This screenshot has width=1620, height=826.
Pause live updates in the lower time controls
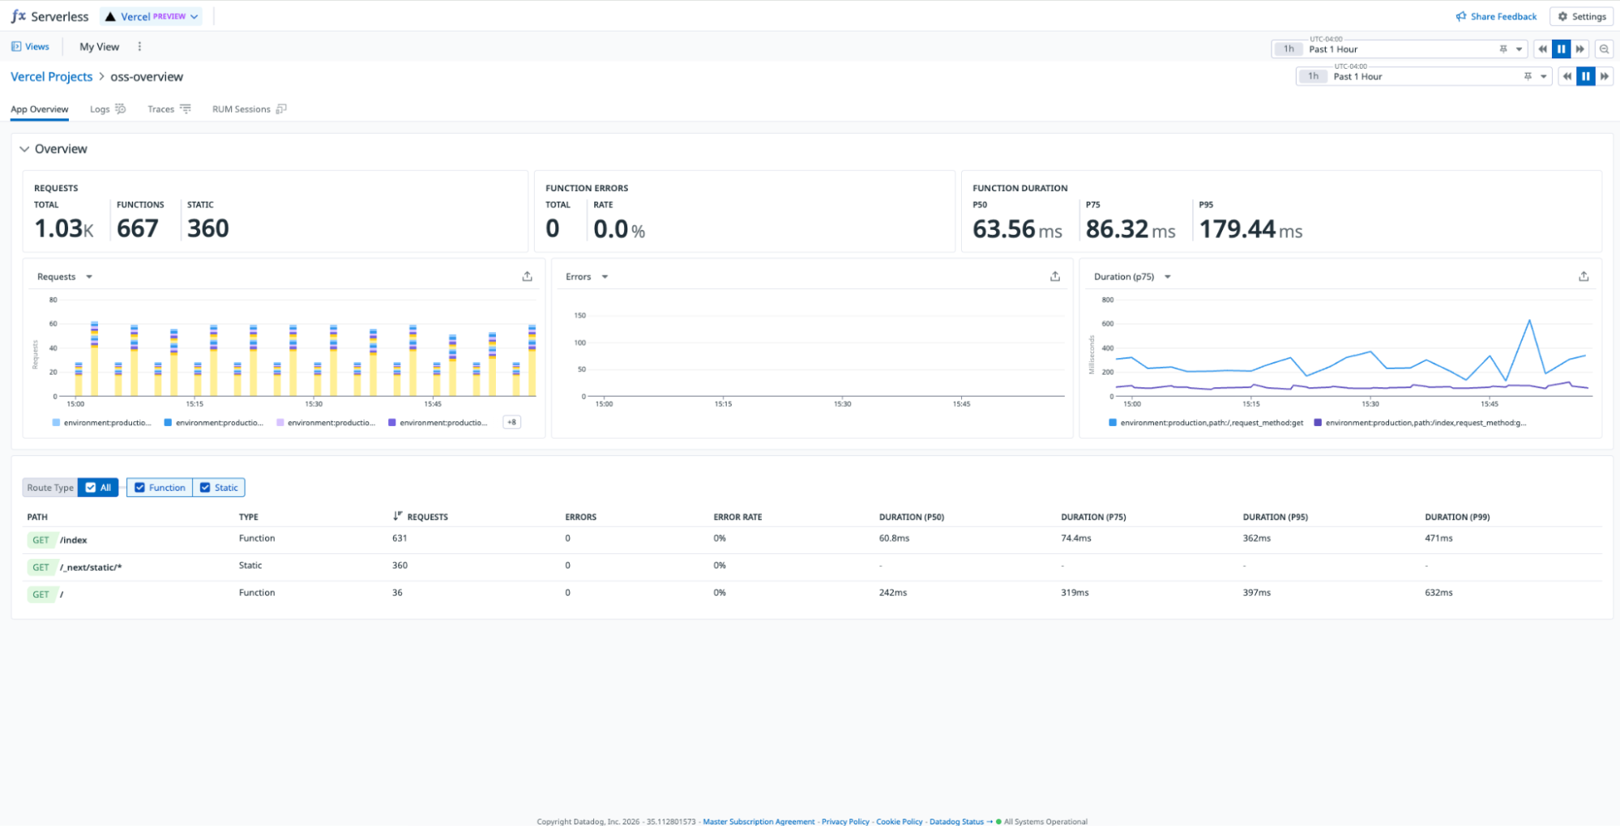(x=1585, y=77)
